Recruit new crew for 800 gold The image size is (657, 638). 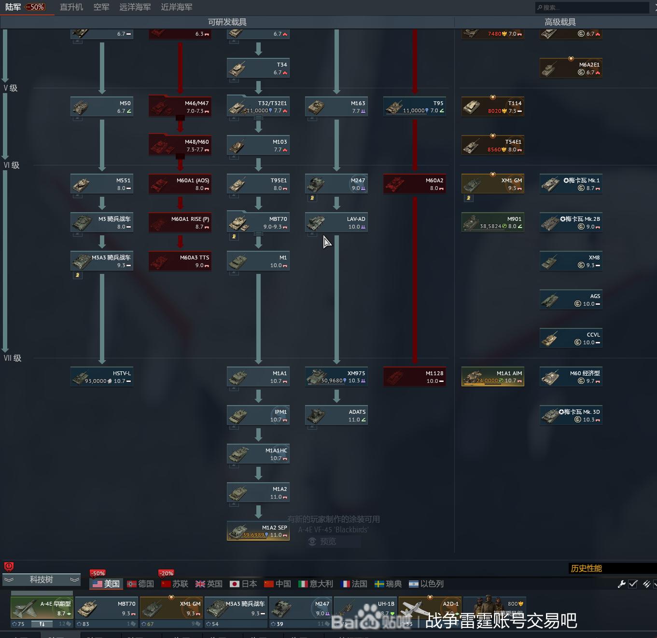[495, 609]
